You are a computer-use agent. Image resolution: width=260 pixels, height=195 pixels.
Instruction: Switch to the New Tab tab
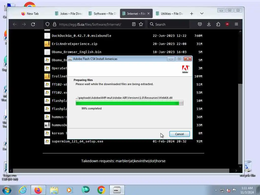point(30,14)
